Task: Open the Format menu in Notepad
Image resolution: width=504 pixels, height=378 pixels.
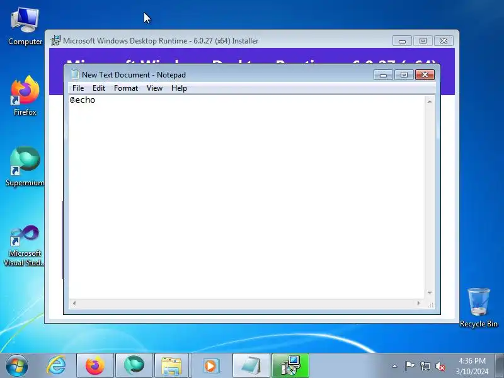Action: tap(125, 88)
